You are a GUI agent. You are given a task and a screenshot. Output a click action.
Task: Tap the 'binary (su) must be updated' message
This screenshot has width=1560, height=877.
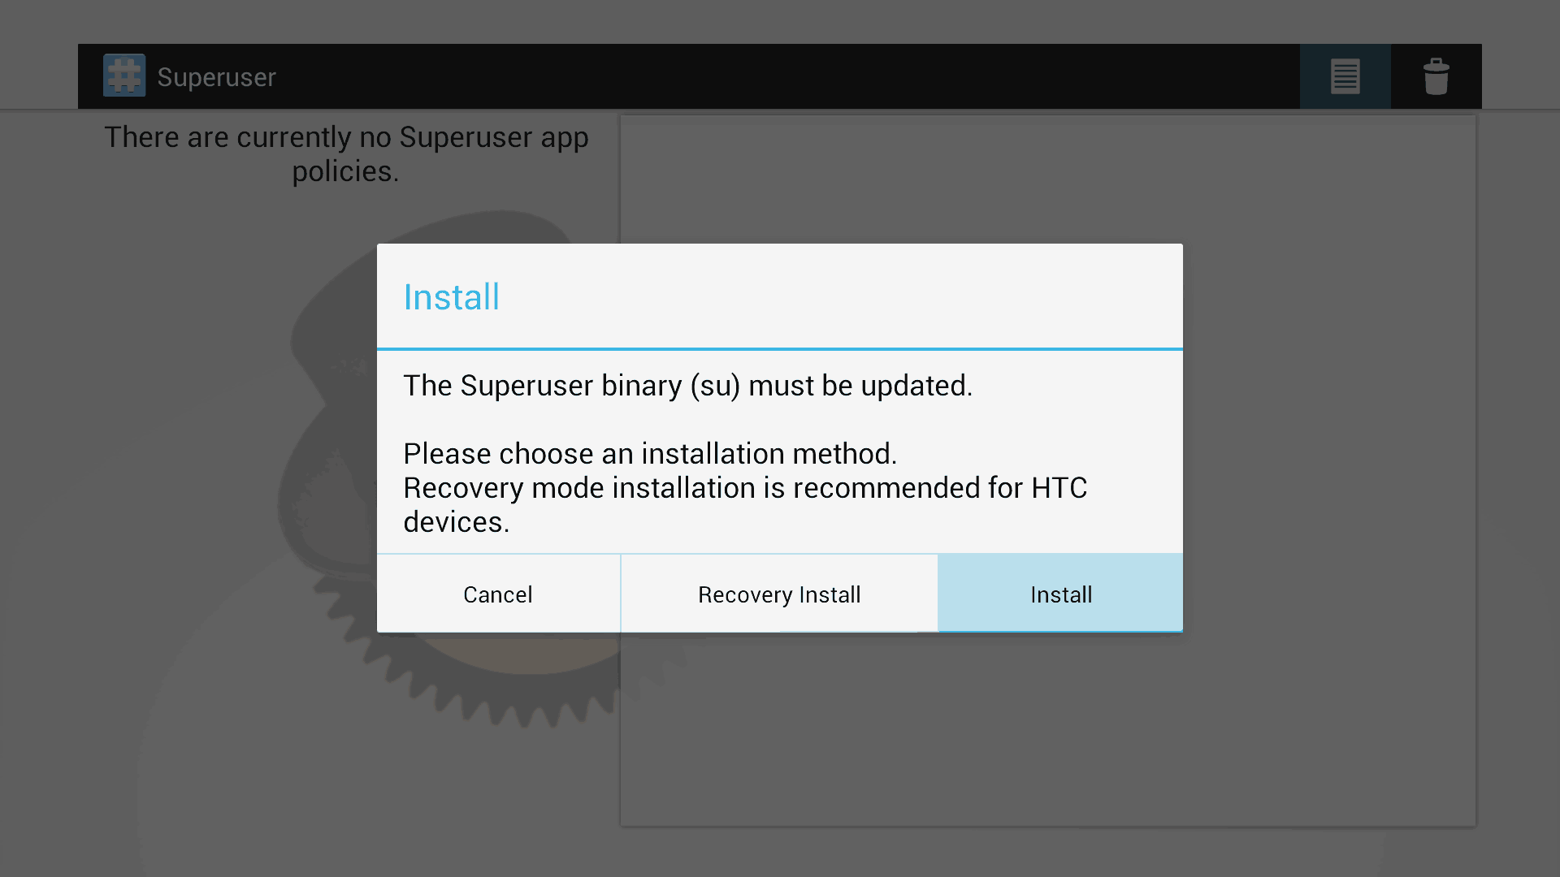pyautogui.click(x=687, y=386)
